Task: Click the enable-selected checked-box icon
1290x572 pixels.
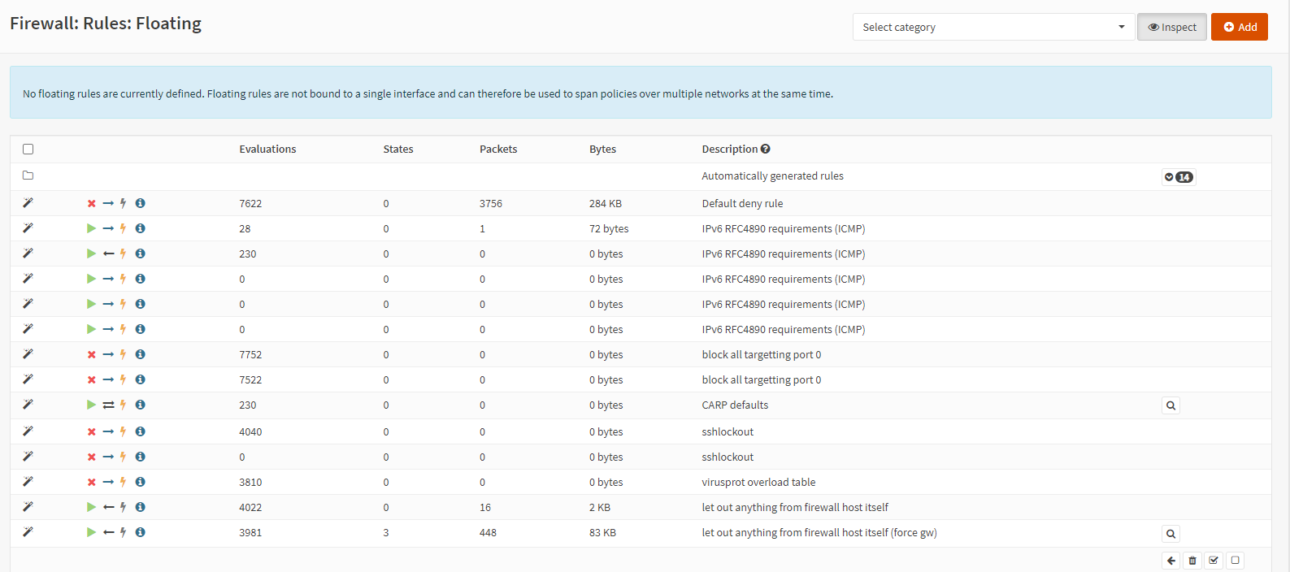Action: [1214, 560]
